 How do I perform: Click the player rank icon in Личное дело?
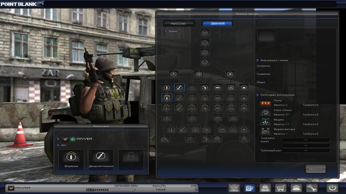(x=65, y=139)
